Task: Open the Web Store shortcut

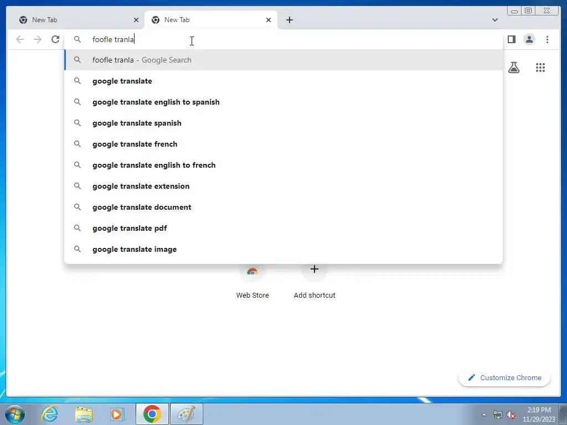Action: 252,282
